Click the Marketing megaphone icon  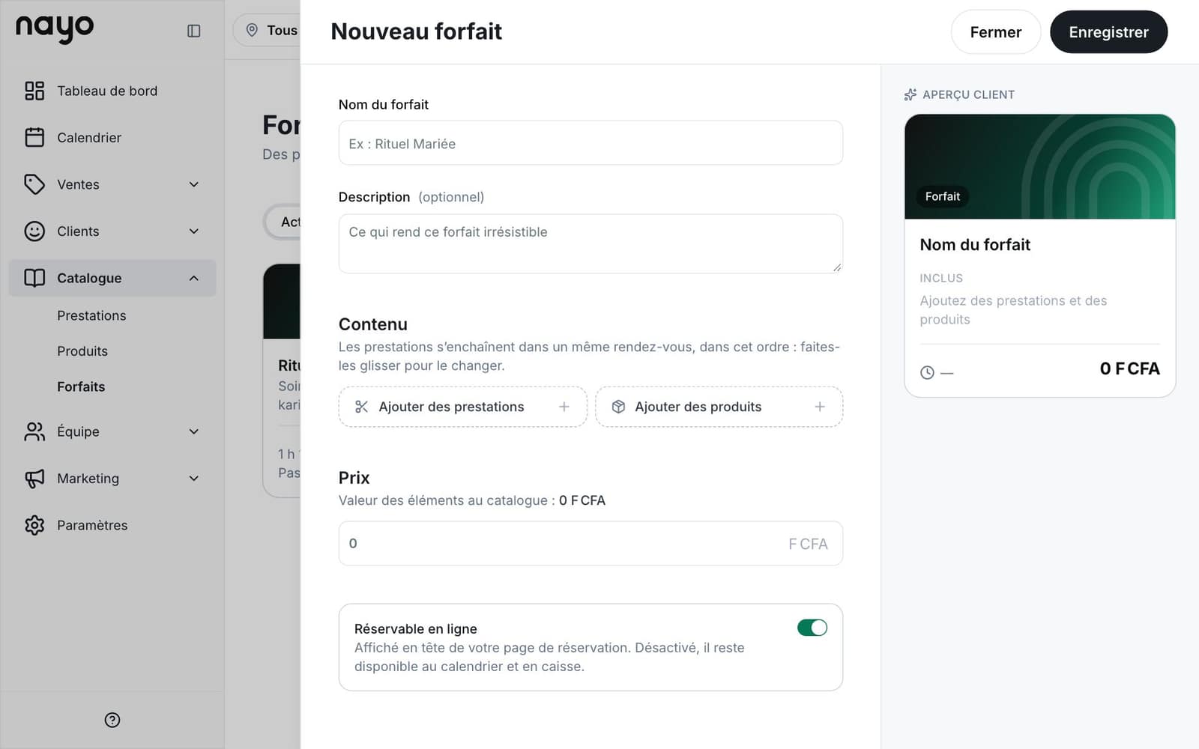tap(34, 478)
